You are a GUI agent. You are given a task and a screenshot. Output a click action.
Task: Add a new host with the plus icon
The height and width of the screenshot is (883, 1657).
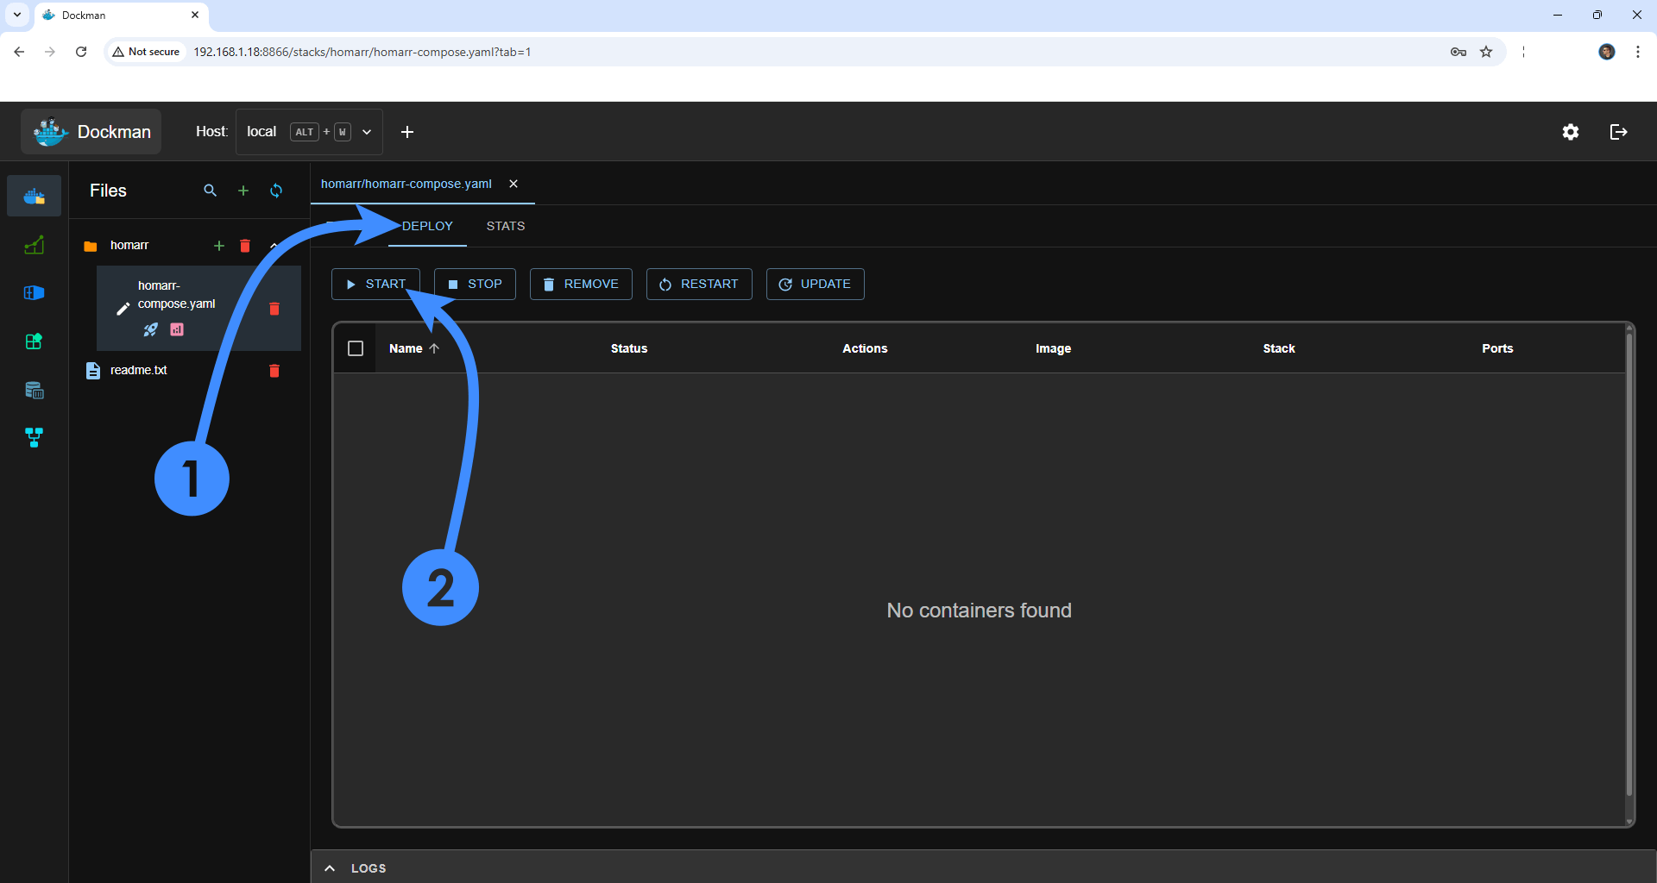click(407, 132)
